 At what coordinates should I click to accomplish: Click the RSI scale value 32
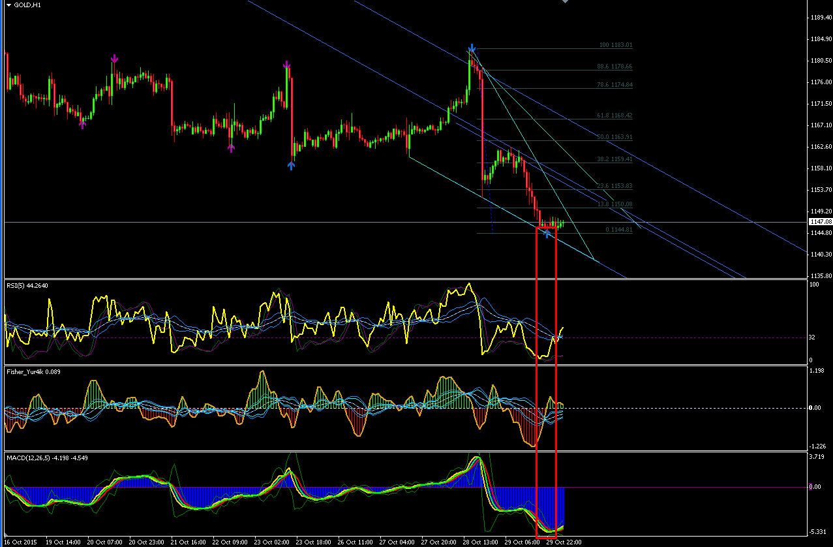(x=812, y=338)
